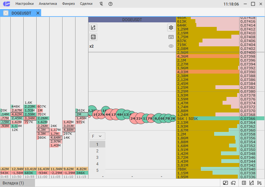Select option 1 in the F list

click(x=97, y=145)
